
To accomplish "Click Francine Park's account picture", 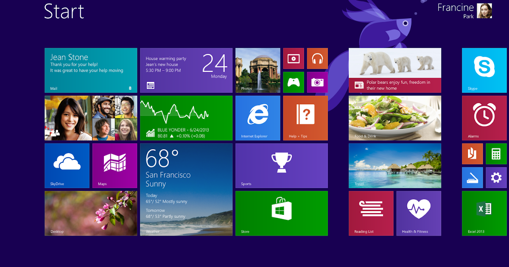I will click(484, 11).
